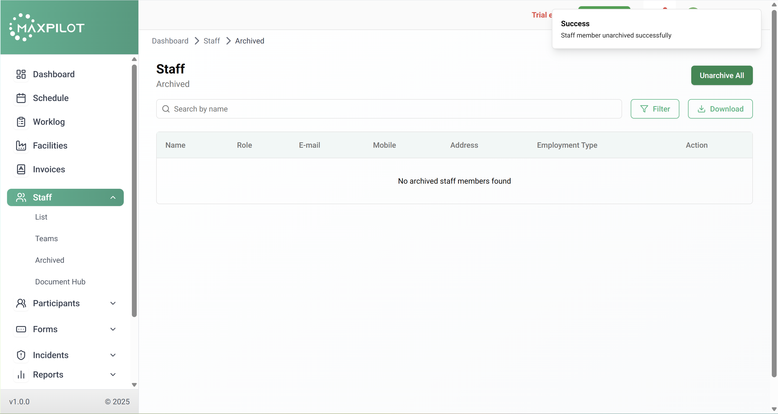Screen dimensions: 778x414
Task: Open the Filter options
Action: [x=655, y=109]
